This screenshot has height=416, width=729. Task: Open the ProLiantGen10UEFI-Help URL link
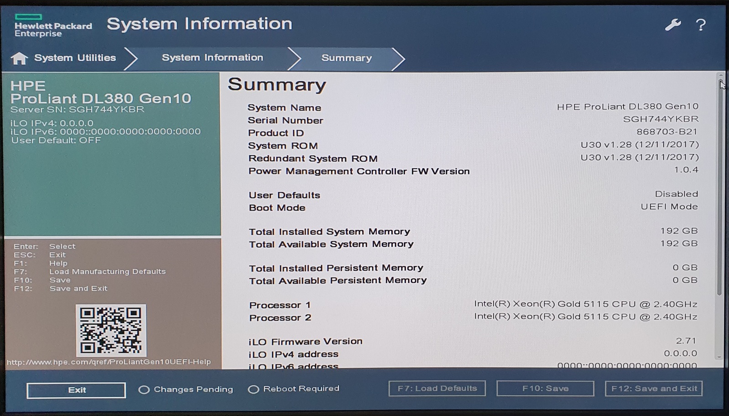click(x=109, y=362)
